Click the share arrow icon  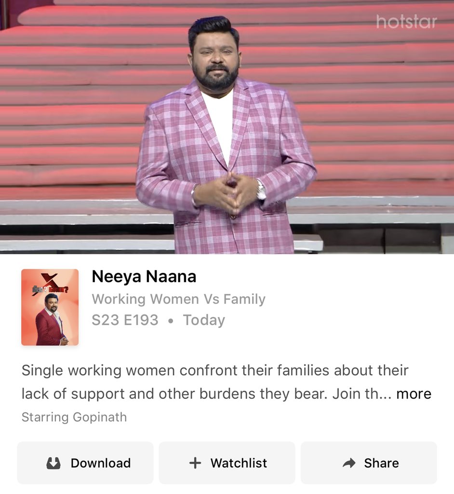tap(349, 463)
